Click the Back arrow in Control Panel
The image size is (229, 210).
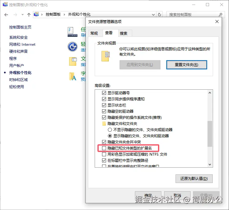[x=6, y=15]
